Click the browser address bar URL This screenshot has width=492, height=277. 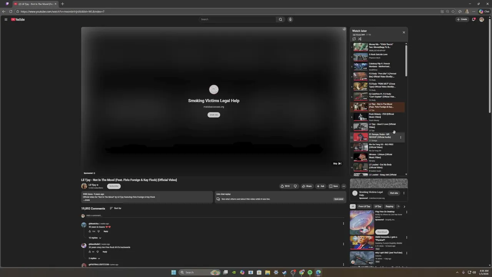(x=63, y=12)
